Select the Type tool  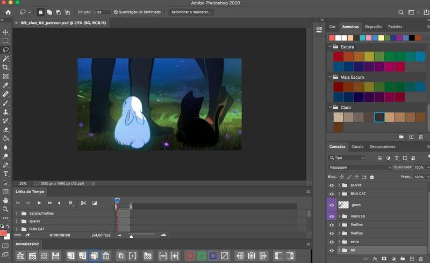(x=5, y=174)
